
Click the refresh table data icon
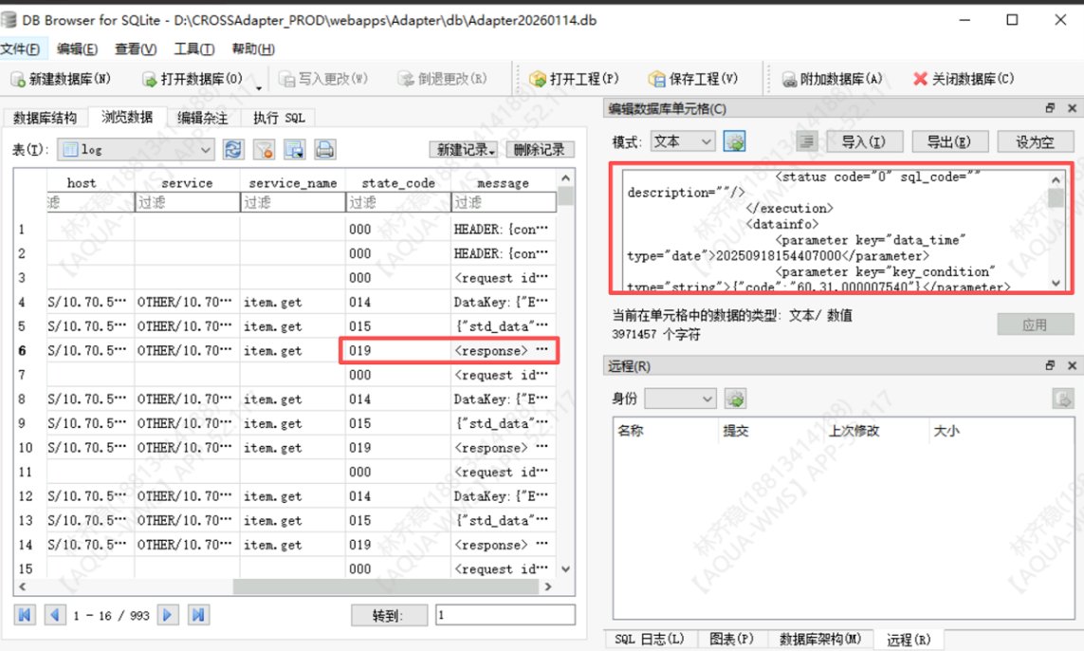(x=233, y=149)
